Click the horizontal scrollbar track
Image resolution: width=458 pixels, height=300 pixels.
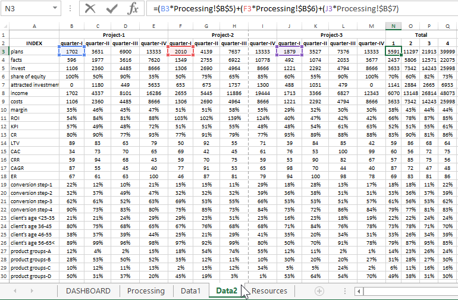coord(410,291)
